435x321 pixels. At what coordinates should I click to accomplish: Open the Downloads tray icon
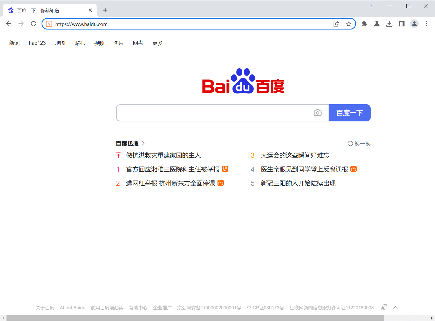[389, 24]
